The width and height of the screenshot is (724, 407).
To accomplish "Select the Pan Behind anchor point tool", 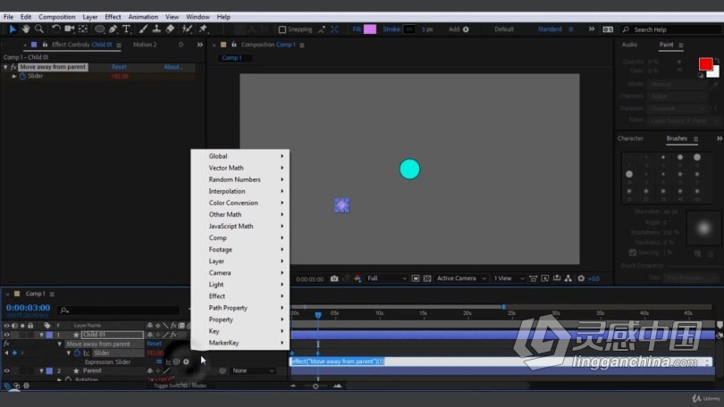I will tap(83, 29).
